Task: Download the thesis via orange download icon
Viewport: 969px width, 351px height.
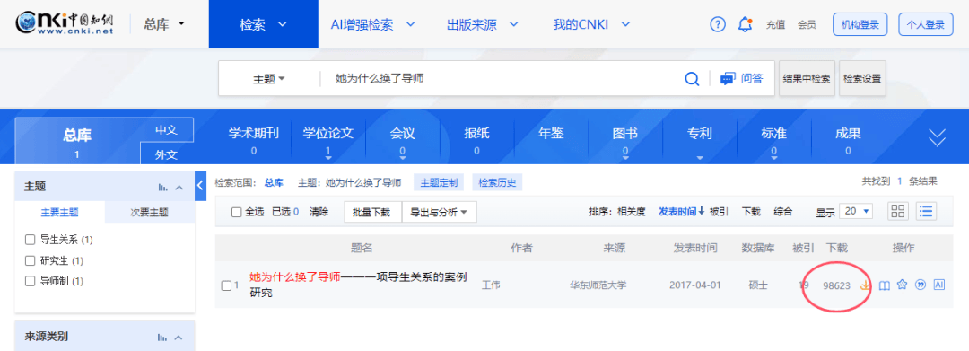Action: (865, 285)
